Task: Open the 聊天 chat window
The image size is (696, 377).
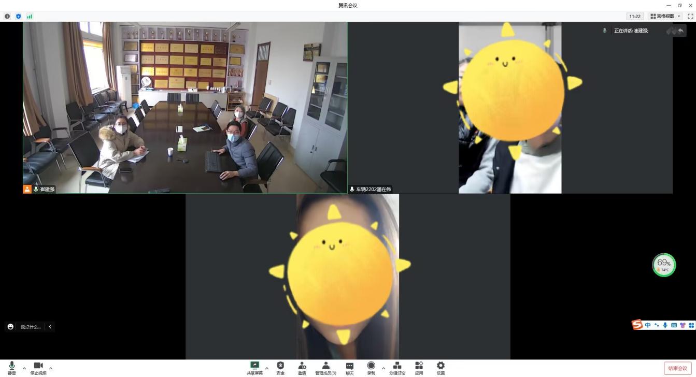Action: [x=350, y=368]
